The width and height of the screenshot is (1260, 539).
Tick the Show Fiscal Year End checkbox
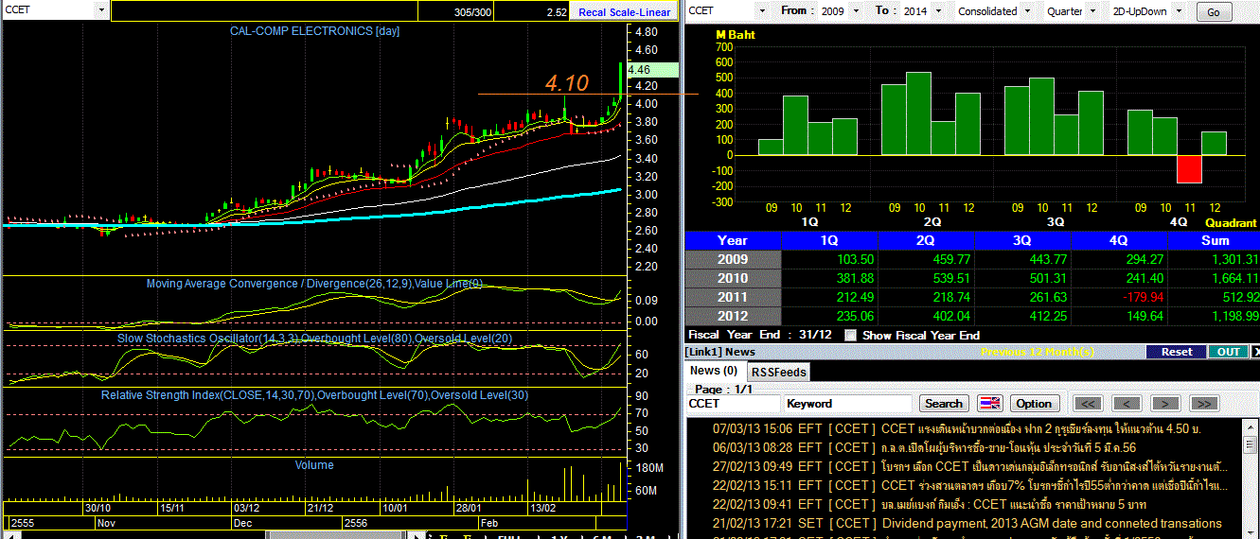pyautogui.click(x=850, y=335)
